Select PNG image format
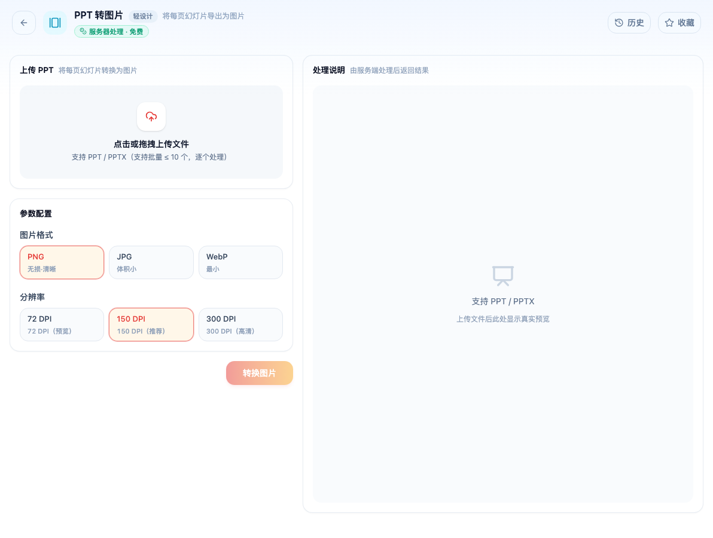 pos(62,262)
